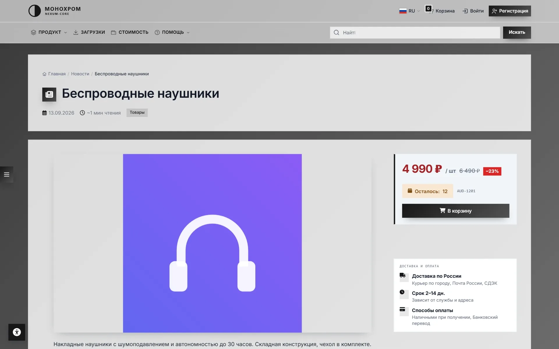The width and height of the screenshot is (559, 349).
Task: Click the delivery truck icon
Action: pos(402,275)
